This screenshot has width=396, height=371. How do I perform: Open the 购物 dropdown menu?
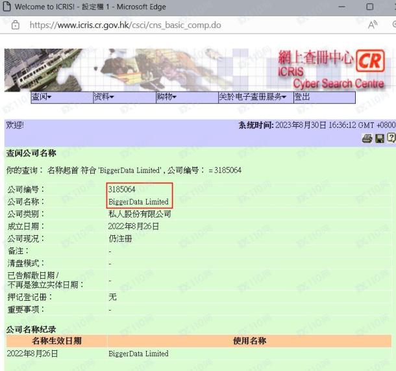pos(187,97)
